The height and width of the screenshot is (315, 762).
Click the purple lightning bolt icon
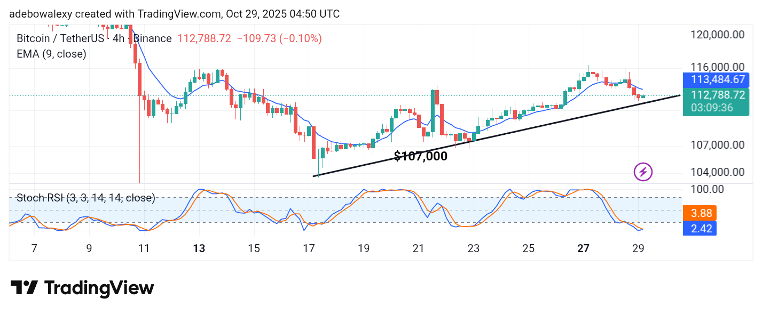[x=643, y=172]
